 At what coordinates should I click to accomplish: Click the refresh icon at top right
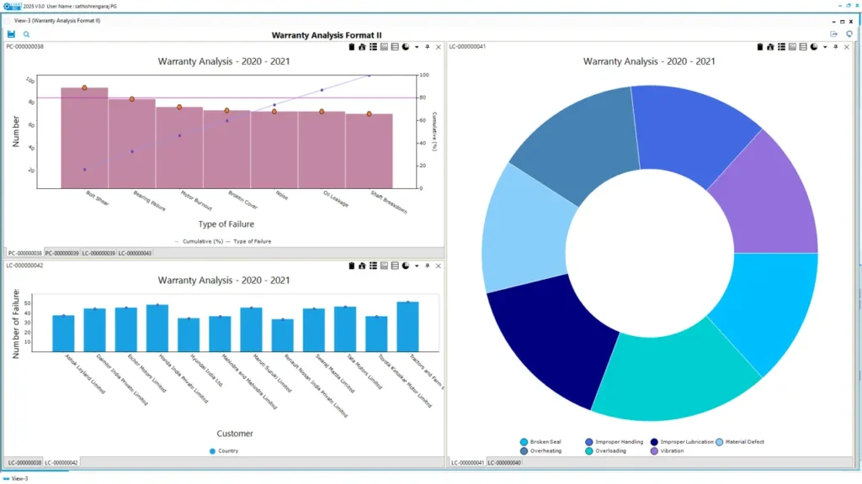click(x=849, y=34)
